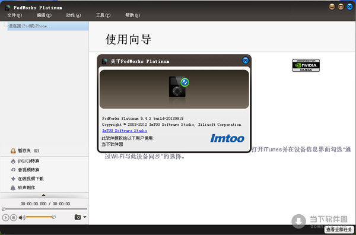Open the 动作 menu
The height and width of the screenshot is (235, 356).
(x=74, y=15)
